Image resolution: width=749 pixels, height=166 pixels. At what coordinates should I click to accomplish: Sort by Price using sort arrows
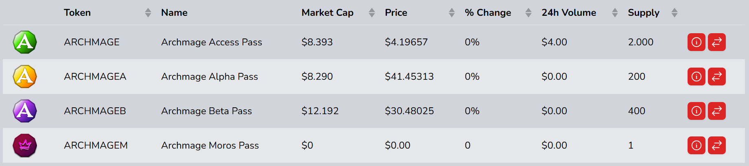[452, 13]
